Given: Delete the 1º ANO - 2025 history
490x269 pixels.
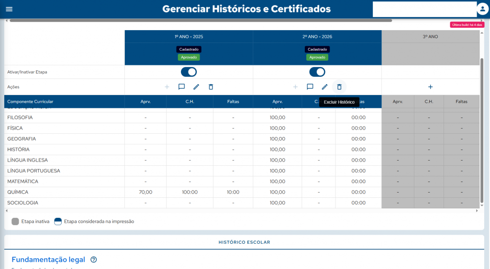Looking at the screenshot, I should (x=211, y=87).
